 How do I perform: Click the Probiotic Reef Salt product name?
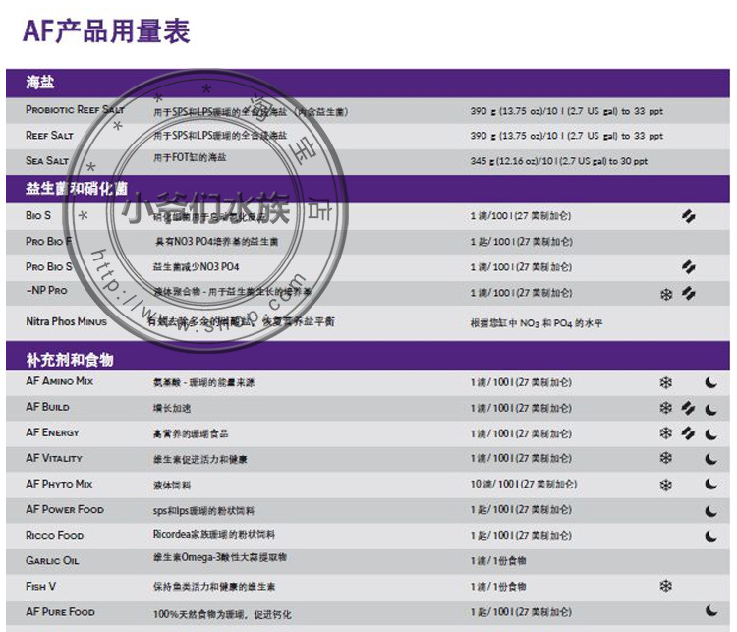coord(75,110)
